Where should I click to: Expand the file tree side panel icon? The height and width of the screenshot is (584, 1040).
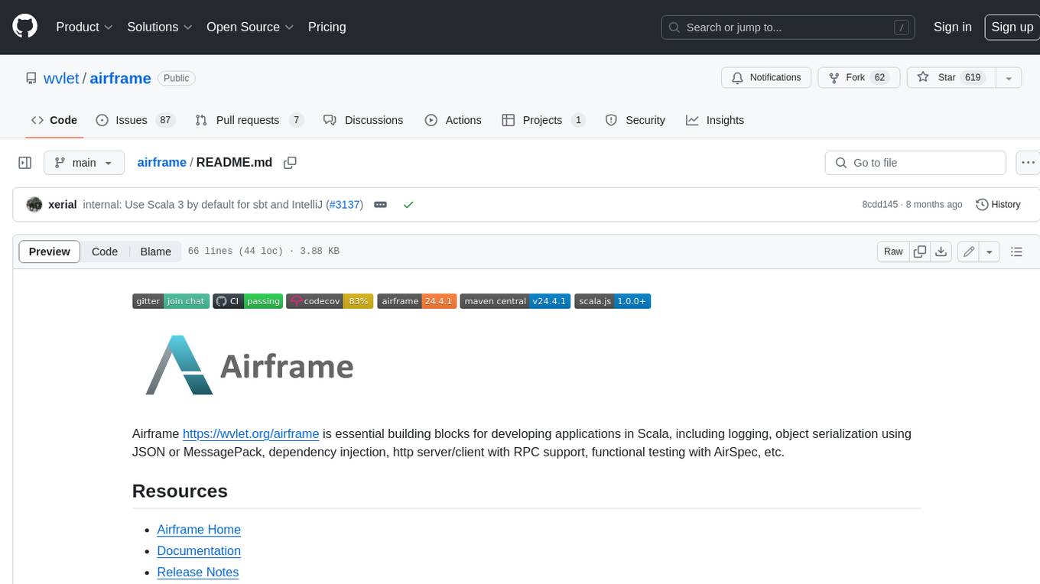click(24, 163)
